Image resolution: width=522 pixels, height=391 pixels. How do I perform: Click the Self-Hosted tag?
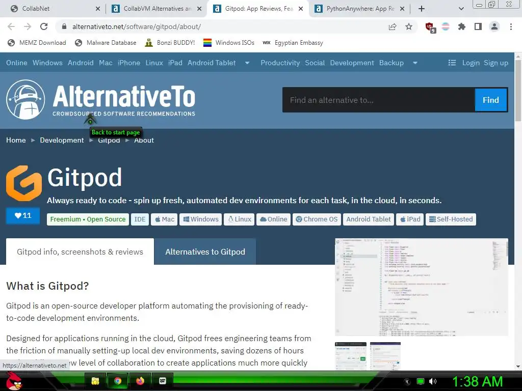(451, 219)
